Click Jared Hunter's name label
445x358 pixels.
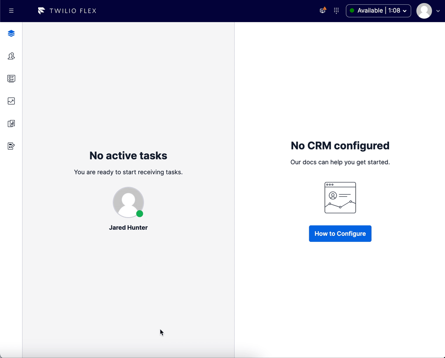click(x=128, y=227)
